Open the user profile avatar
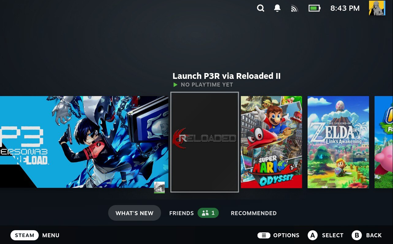Viewport: 393px width, 244px height. pyautogui.click(x=377, y=8)
